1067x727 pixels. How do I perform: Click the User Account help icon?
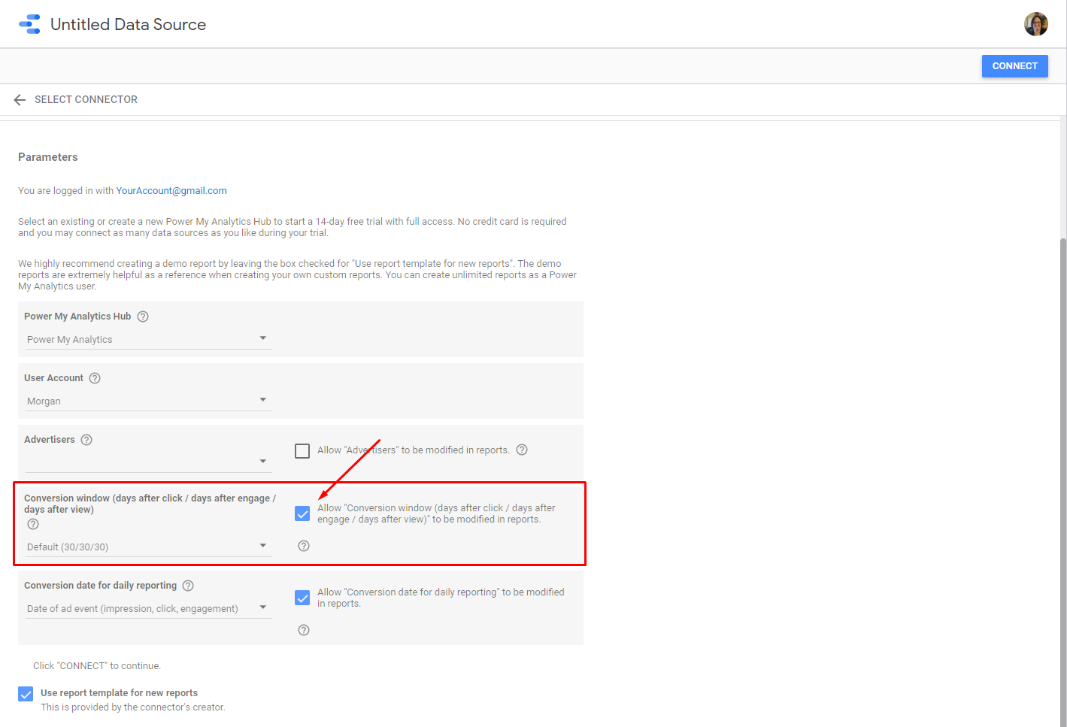pyautogui.click(x=95, y=378)
